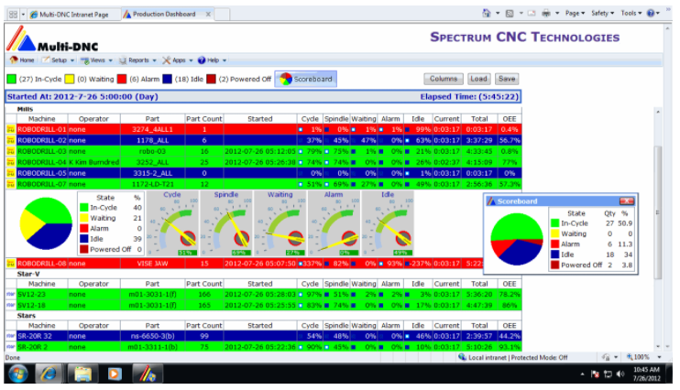Open the Windows Start button
Image resolution: width=680 pixels, height=390 pixels.
point(17,374)
